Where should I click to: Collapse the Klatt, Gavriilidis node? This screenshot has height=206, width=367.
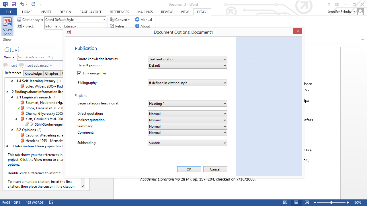17,119
